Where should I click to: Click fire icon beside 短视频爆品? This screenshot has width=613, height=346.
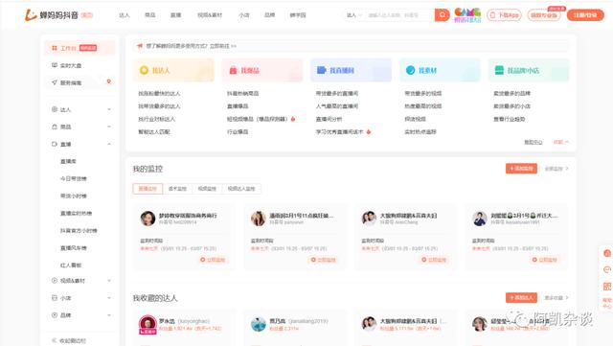pos(293,119)
